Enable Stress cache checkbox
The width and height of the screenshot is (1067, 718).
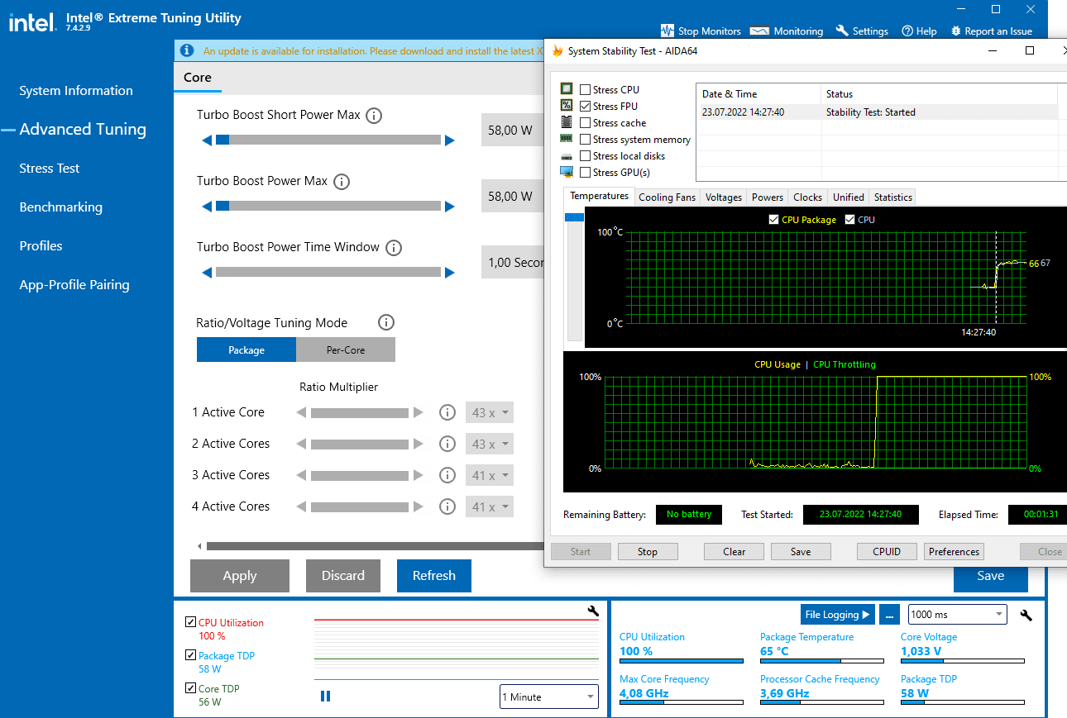586,123
